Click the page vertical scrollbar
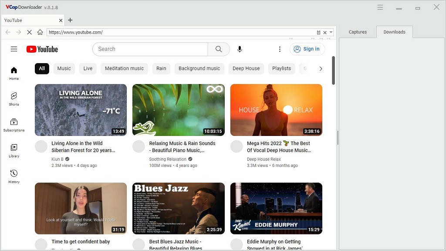The width and height of the screenshot is (446, 251). tap(334, 70)
